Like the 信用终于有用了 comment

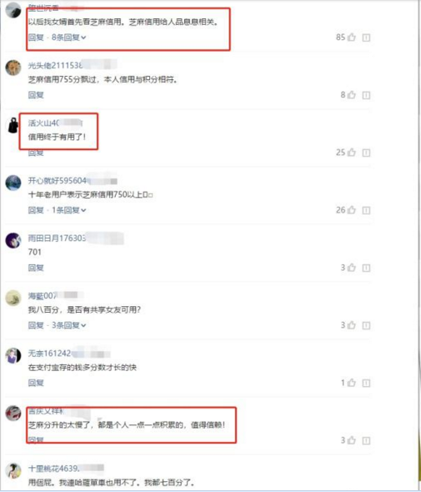352,152
